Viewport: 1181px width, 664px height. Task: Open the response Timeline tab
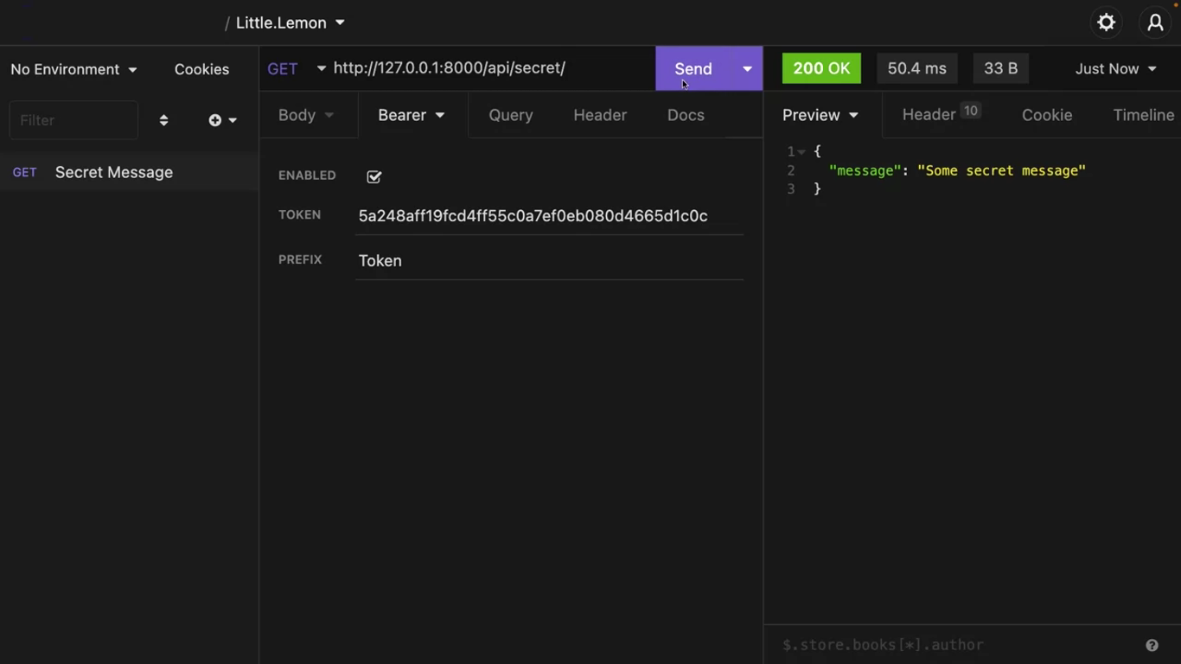coord(1143,115)
